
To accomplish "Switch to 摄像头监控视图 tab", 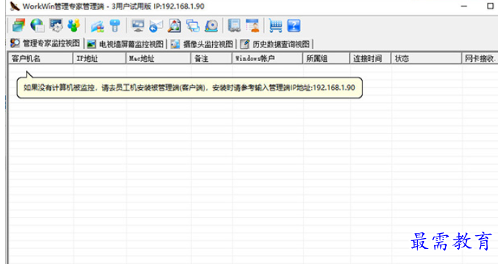I will (x=202, y=44).
